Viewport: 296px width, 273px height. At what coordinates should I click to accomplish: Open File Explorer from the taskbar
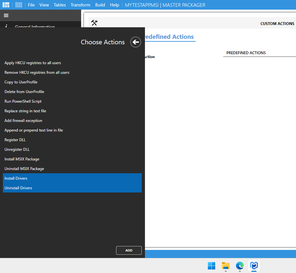(225, 266)
